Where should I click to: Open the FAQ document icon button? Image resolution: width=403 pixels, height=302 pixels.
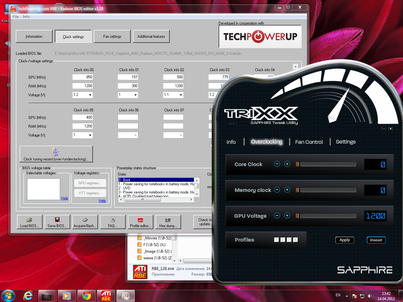tap(113, 222)
